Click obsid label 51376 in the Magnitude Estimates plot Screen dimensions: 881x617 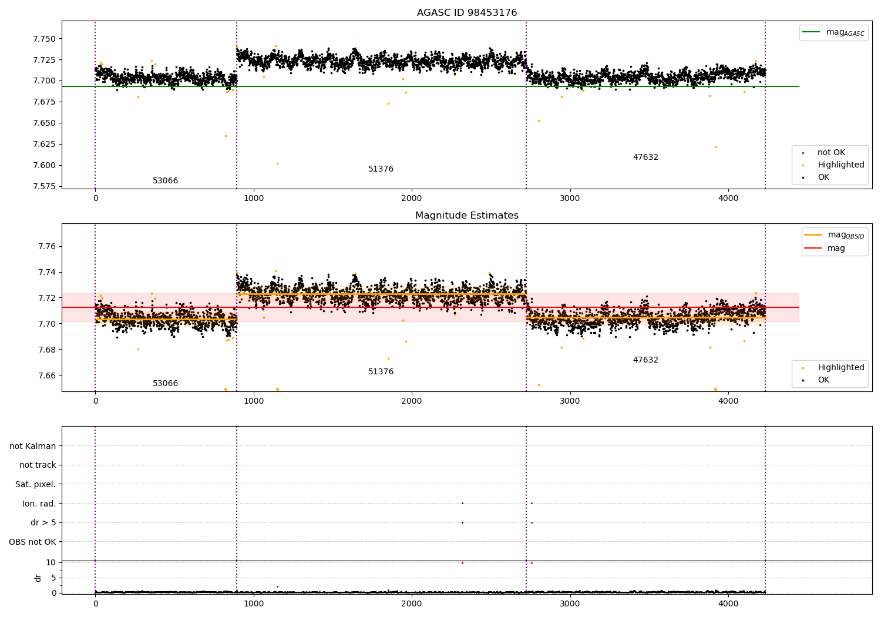point(381,372)
